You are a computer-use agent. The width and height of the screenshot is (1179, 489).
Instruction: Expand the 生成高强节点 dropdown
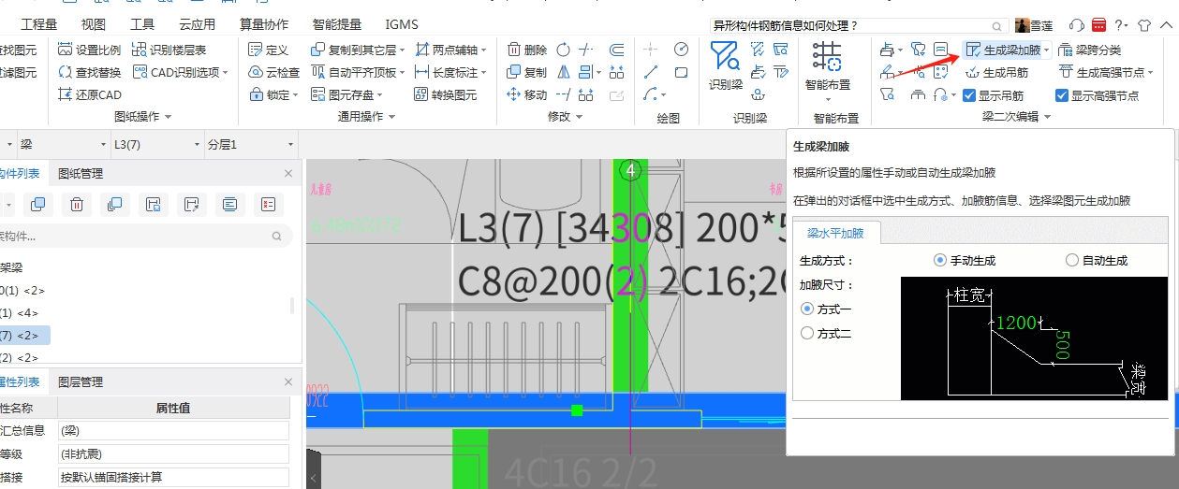(1149, 72)
